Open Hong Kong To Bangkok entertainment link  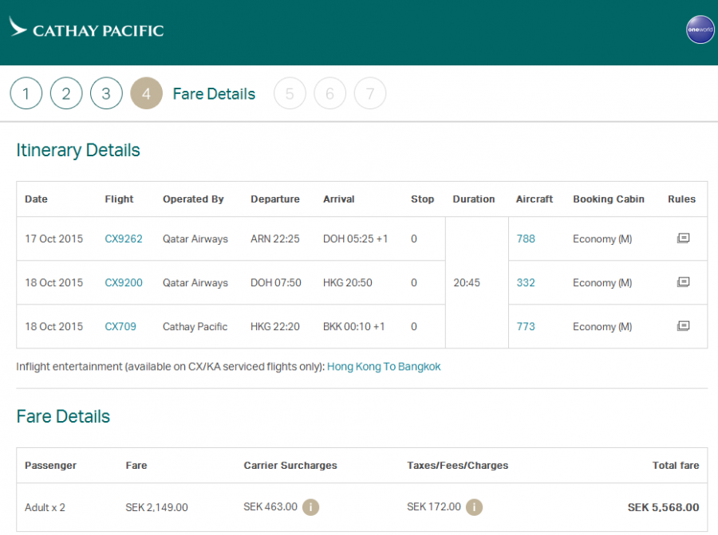click(x=384, y=367)
